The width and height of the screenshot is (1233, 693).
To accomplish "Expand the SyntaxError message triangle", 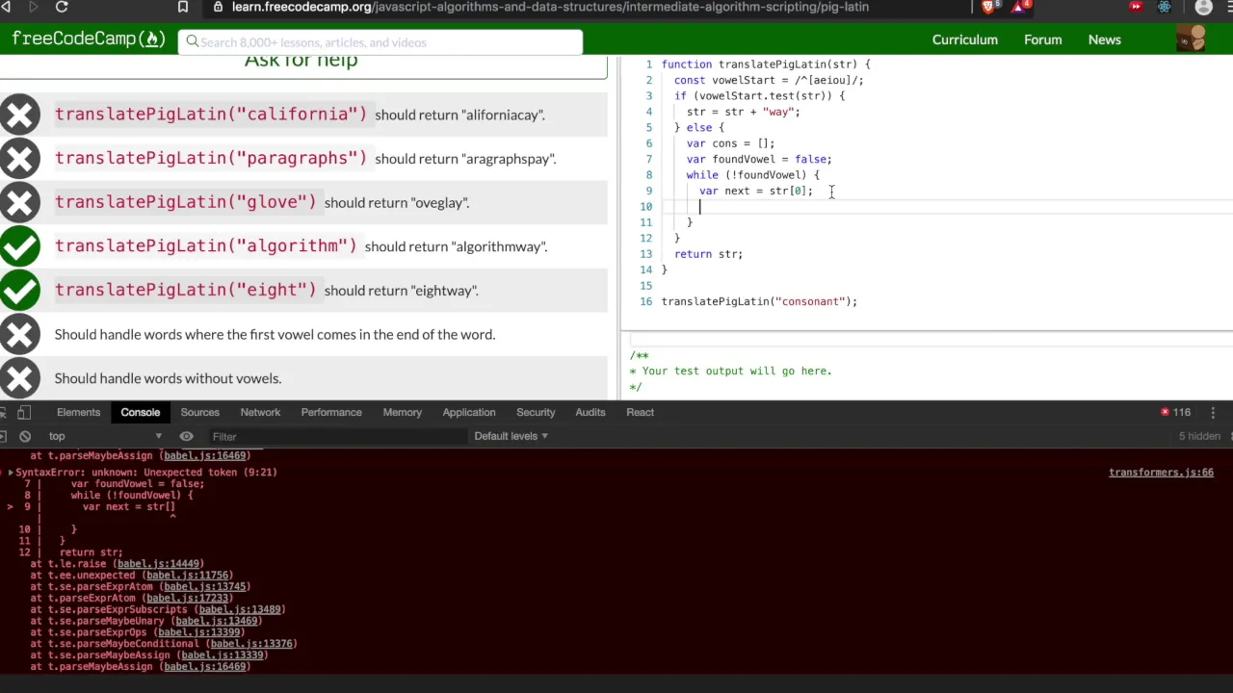I will 11,473.
